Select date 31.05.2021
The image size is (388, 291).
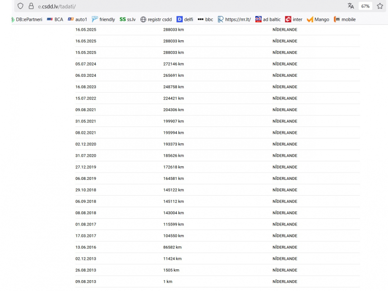tap(86, 121)
